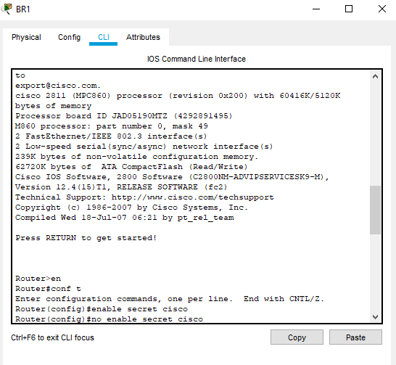The width and height of the screenshot is (396, 365).
Task: Click 'Processor board ID JAD05190MTZ' line
Action: pyautogui.click(x=124, y=116)
